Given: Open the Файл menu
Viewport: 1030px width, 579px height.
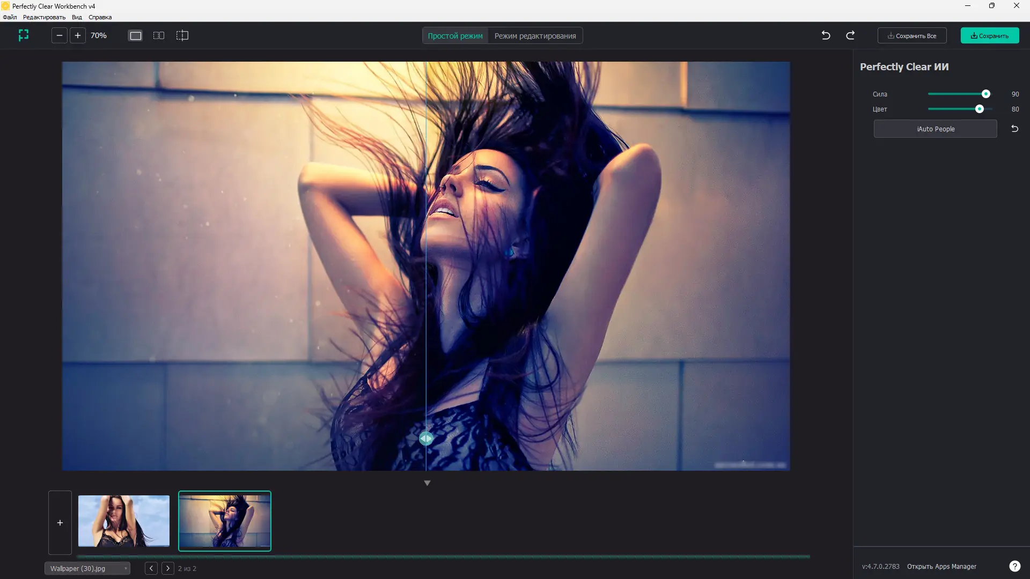Looking at the screenshot, I should pos(10,17).
